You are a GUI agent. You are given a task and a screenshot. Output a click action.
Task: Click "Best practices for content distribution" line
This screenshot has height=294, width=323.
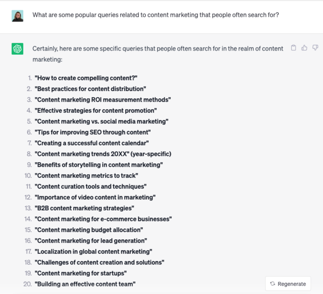click(90, 89)
